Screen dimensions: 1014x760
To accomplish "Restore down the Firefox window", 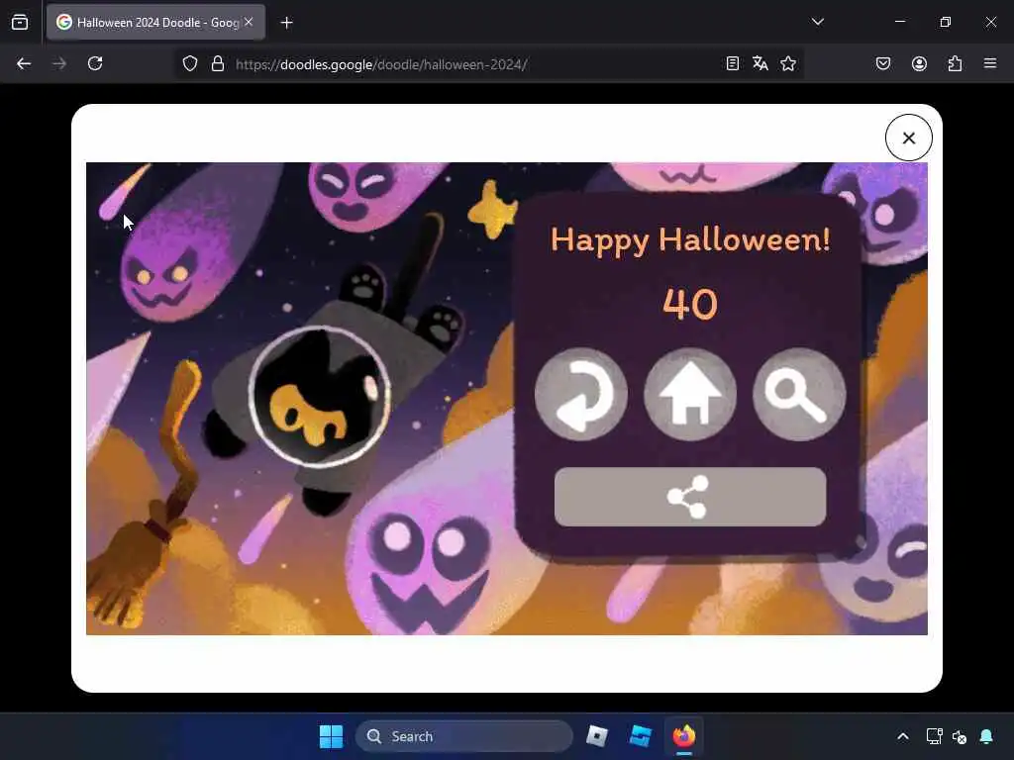I will point(945,22).
